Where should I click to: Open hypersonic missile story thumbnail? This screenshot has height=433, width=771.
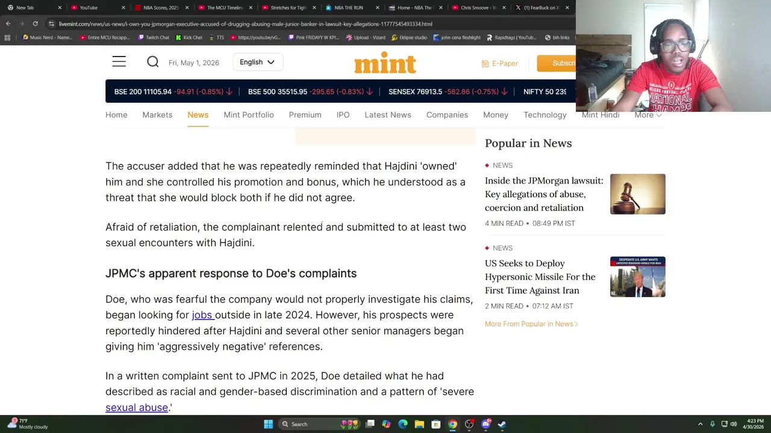coord(637,277)
